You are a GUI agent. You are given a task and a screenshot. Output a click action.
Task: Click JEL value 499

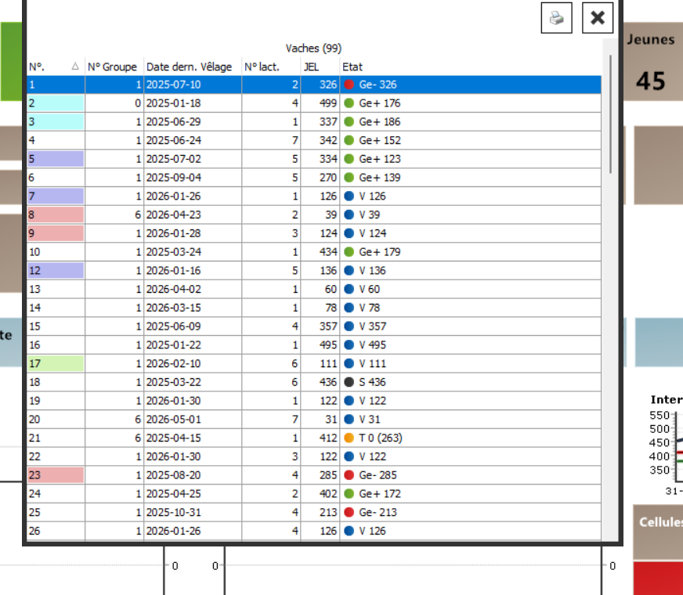click(328, 103)
